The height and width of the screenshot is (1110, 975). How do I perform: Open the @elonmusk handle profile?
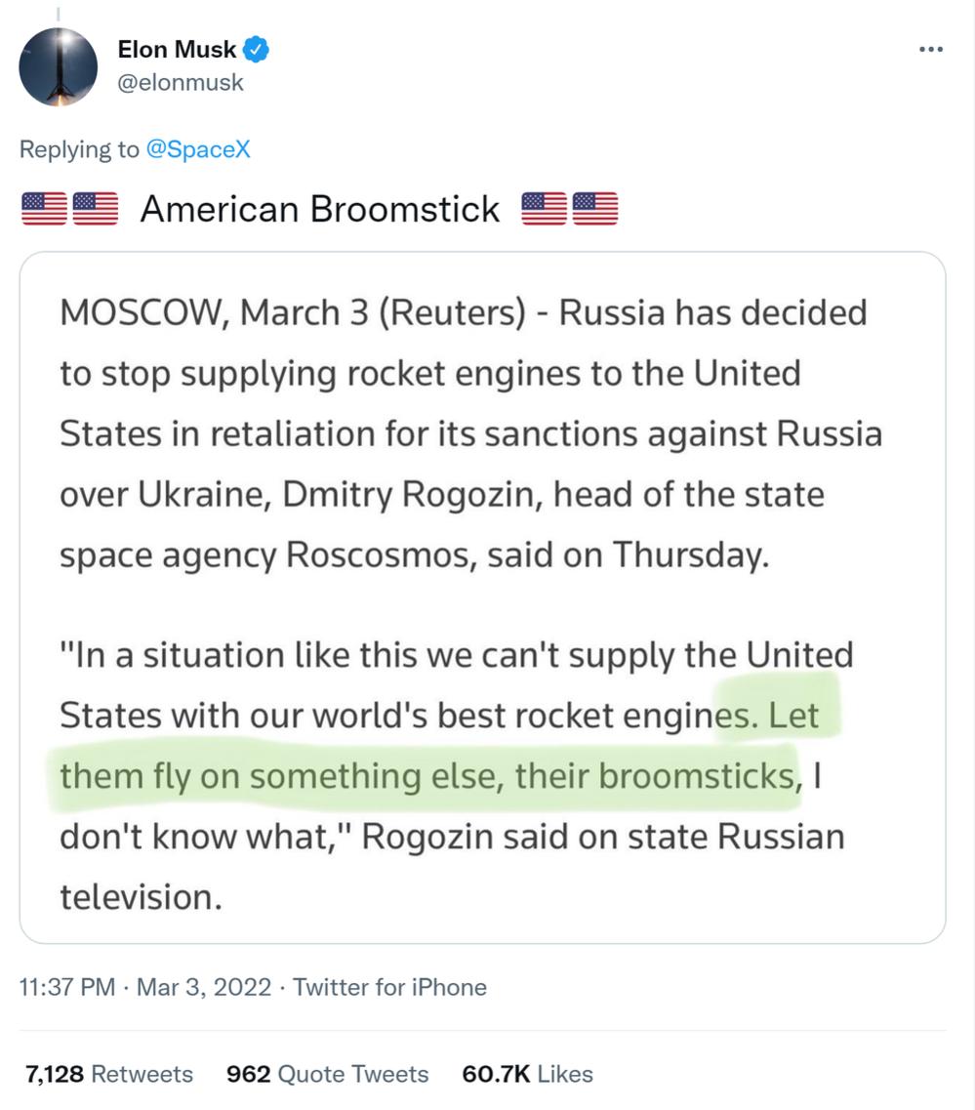pos(180,83)
